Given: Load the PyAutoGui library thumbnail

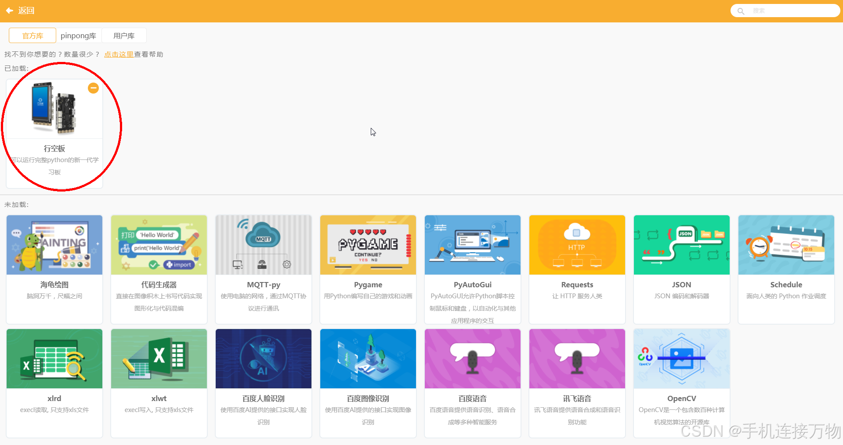Looking at the screenshot, I should 473,245.
